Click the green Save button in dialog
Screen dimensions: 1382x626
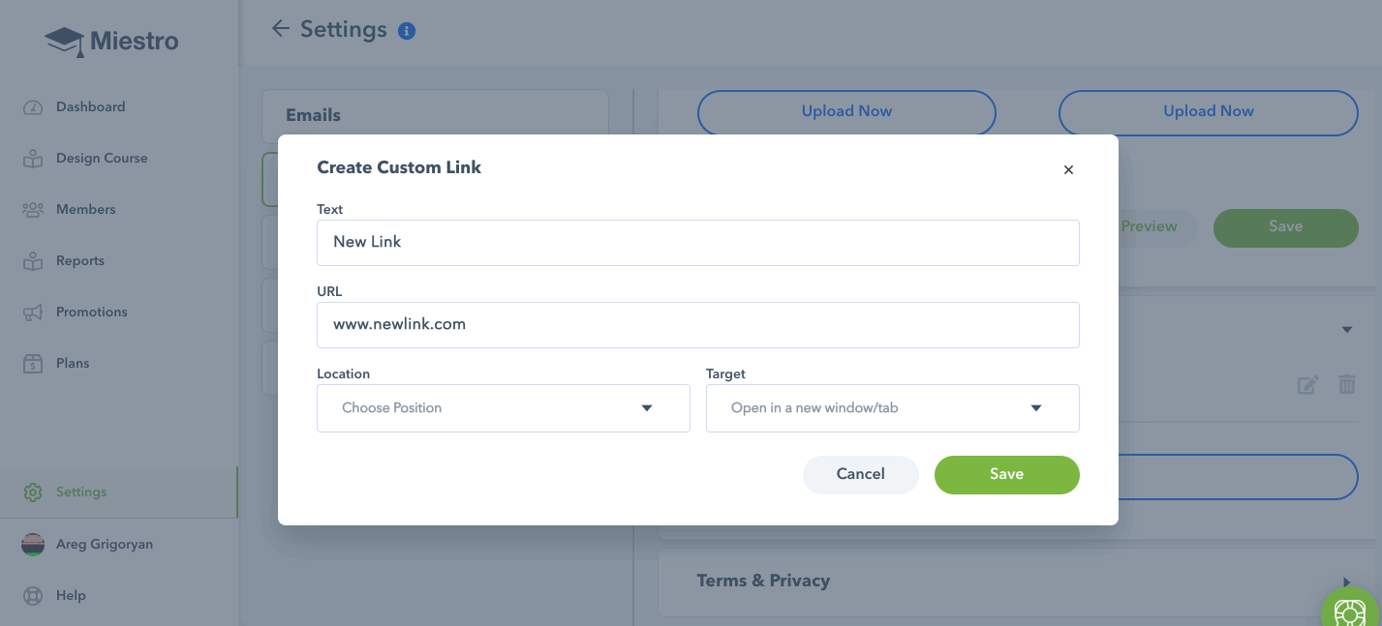click(x=1007, y=475)
